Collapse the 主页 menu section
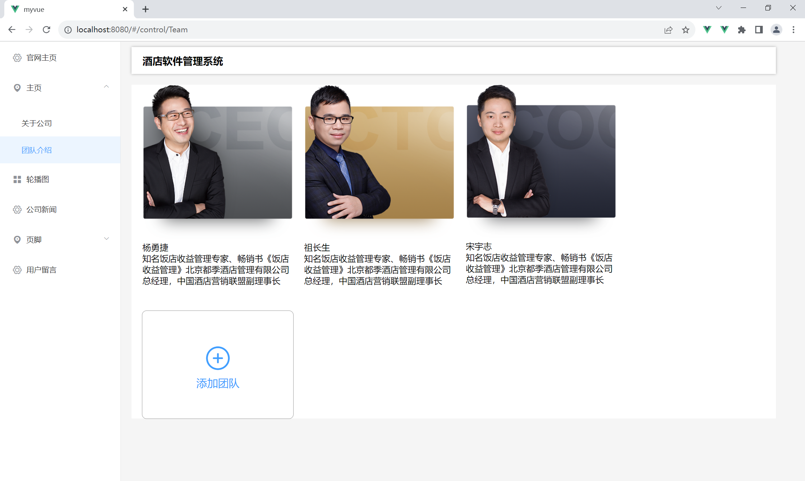The height and width of the screenshot is (481, 805). [106, 87]
